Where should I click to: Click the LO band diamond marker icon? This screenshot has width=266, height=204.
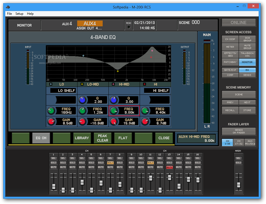pos(51,84)
